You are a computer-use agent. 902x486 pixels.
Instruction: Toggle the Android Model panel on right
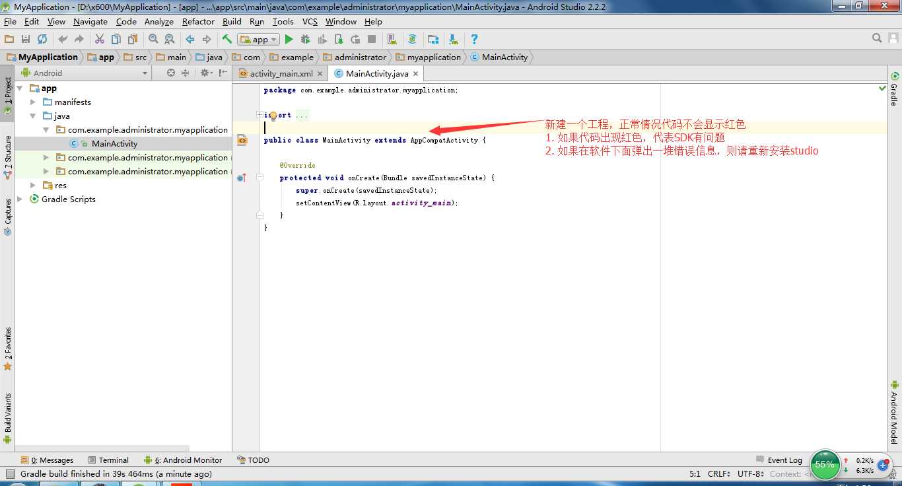click(x=895, y=411)
